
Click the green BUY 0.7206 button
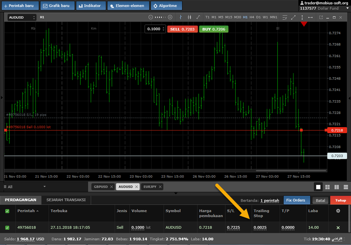coord(214,29)
